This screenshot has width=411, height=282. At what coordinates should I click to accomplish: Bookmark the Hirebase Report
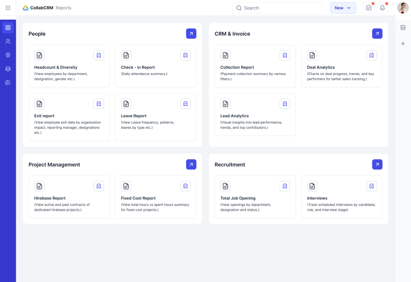tap(99, 186)
